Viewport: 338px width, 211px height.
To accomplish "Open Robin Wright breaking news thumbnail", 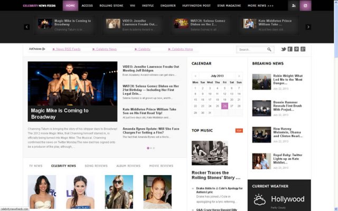I will (261, 82).
